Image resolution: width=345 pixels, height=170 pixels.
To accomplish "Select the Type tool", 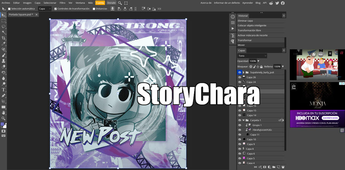I will point(3,90).
